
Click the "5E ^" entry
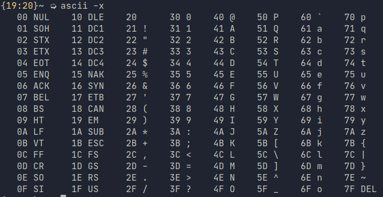[268, 178]
